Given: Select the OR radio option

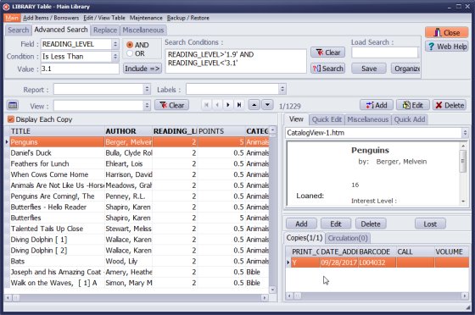Looking at the screenshot, I should (x=130, y=53).
